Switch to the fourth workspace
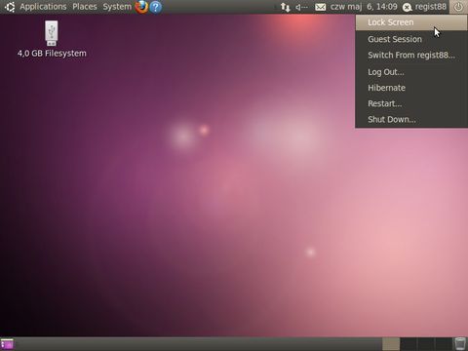Image resolution: width=468 pixels, height=351 pixels. (444, 344)
